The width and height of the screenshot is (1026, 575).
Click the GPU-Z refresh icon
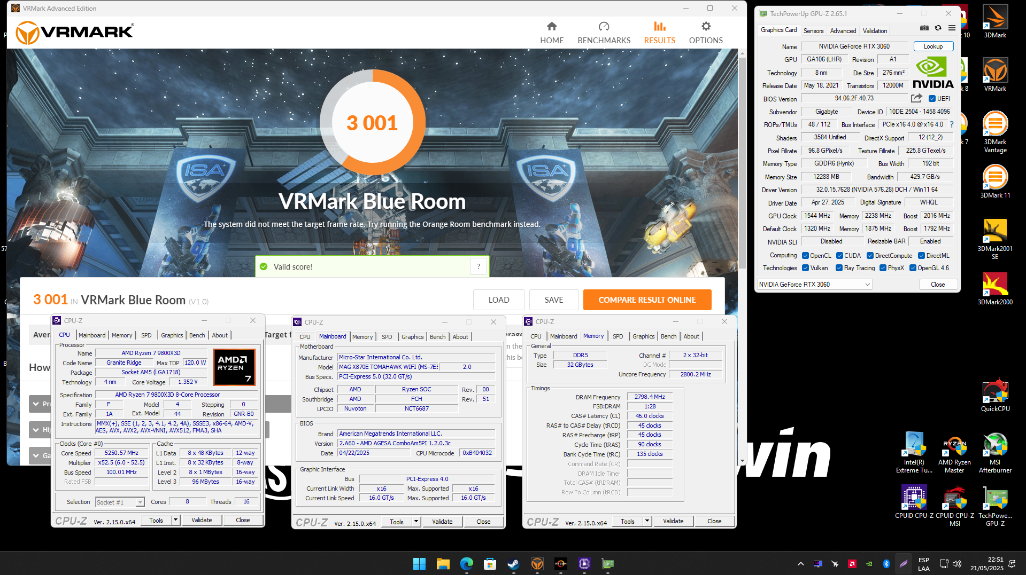[x=938, y=28]
